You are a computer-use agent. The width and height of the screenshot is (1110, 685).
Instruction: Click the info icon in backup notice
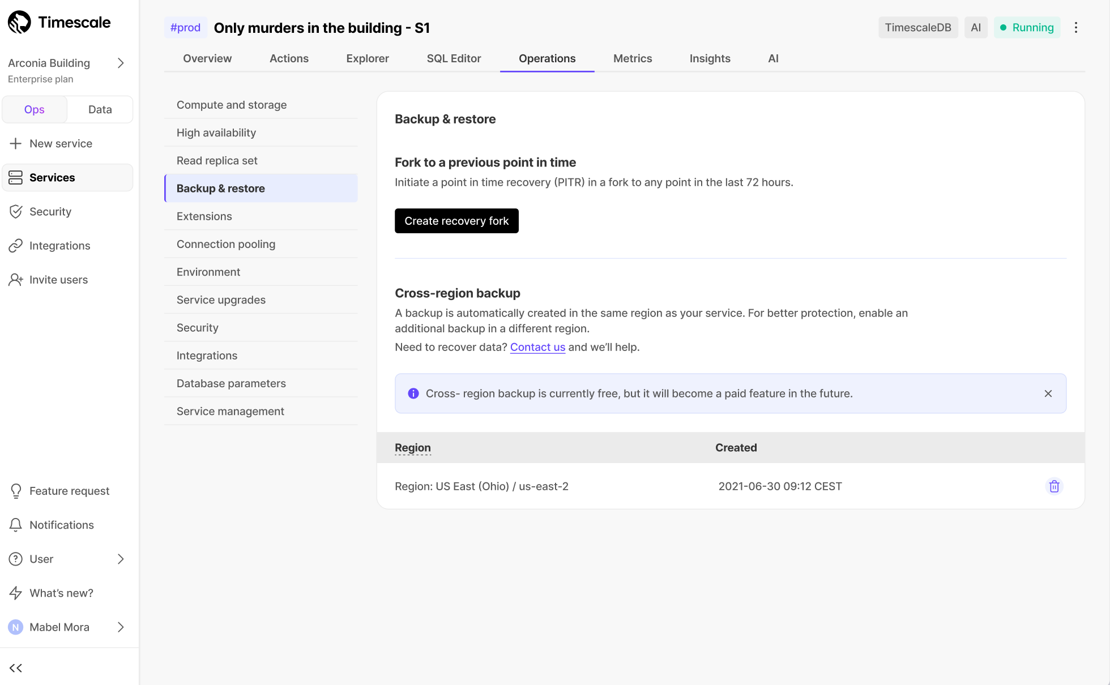(x=413, y=393)
